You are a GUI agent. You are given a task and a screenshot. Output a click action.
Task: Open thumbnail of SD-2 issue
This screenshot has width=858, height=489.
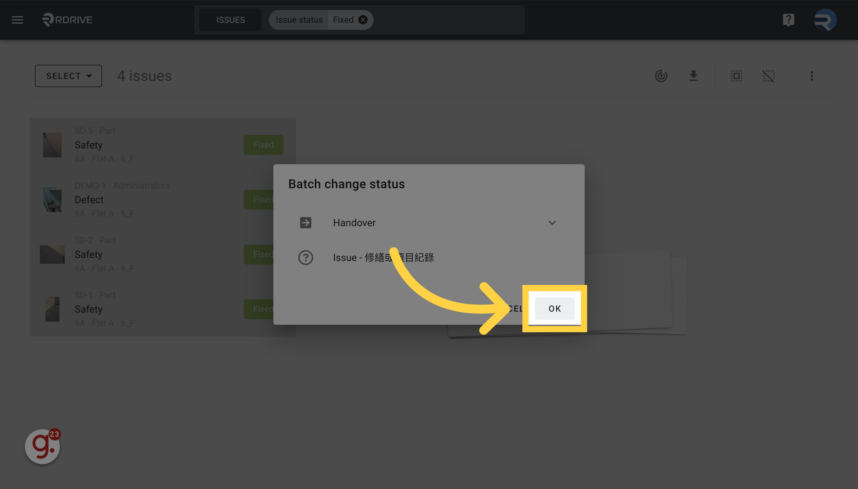52,254
